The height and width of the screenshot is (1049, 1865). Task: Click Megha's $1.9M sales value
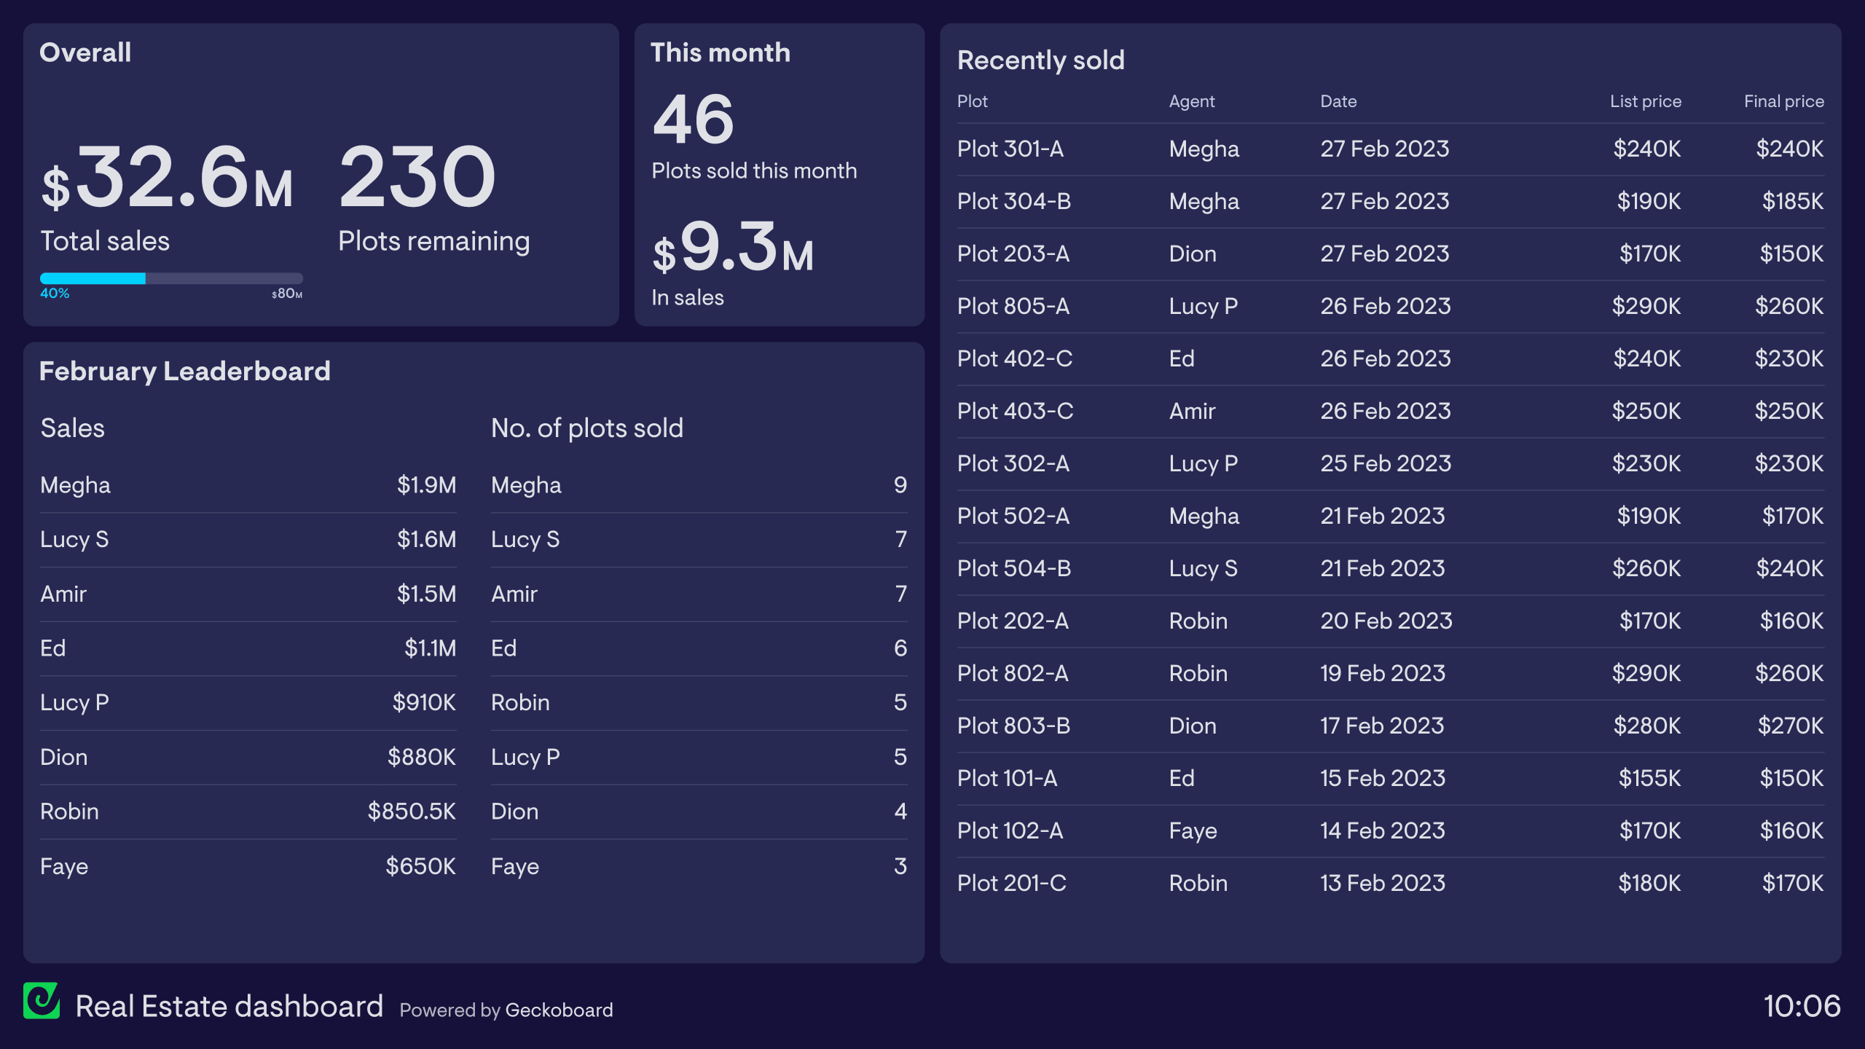coord(426,486)
